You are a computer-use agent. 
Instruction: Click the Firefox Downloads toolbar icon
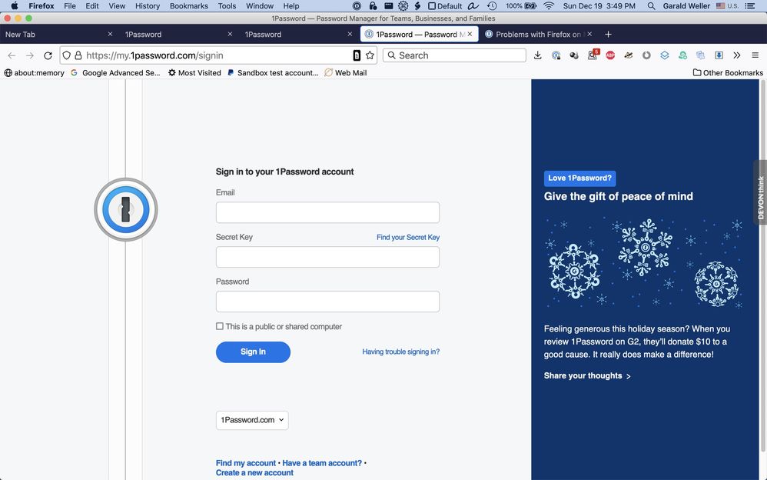click(537, 55)
